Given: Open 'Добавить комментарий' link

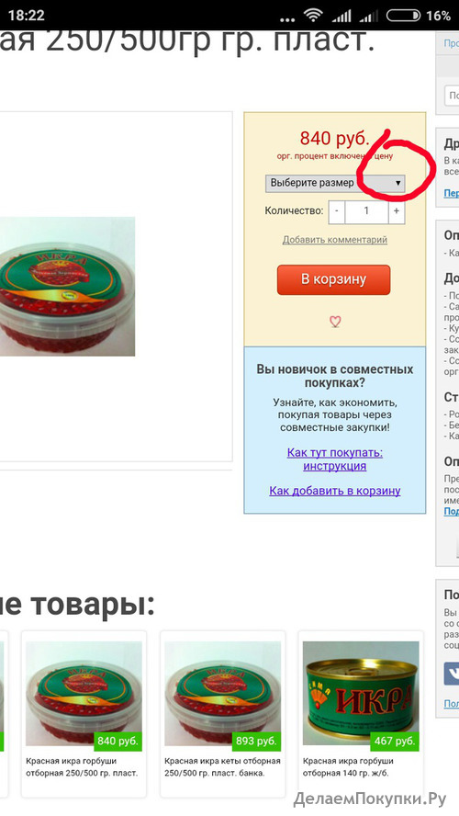Looking at the screenshot, I should pyautogui.click(x=335, y=240).
